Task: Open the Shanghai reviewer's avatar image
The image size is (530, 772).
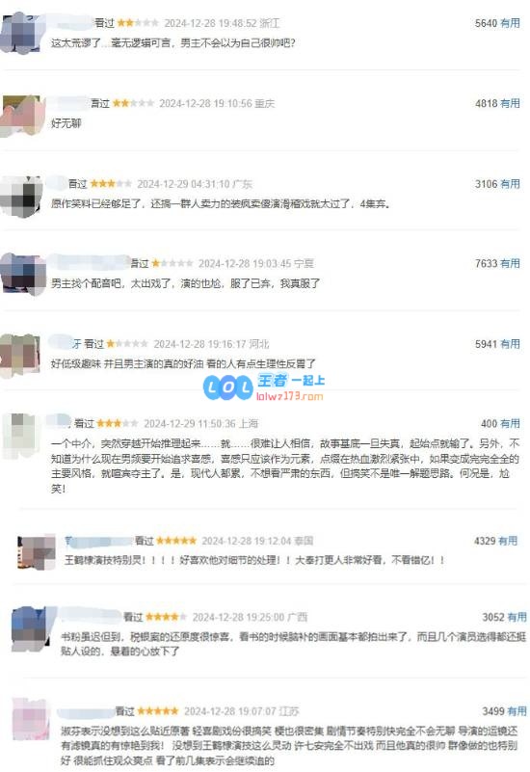Action: [20, 436]
